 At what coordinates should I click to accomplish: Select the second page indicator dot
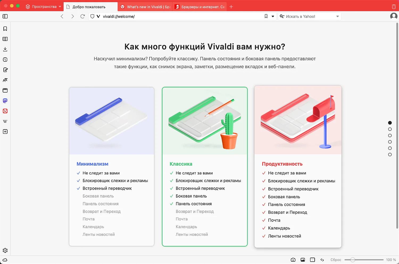[390, 129]
